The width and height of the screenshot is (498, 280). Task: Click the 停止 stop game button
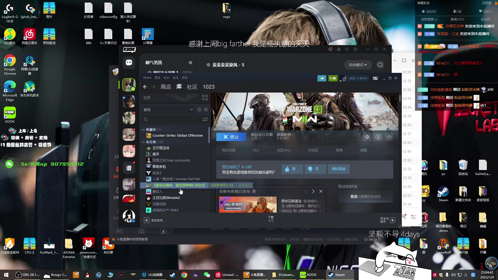pos(231,137)
